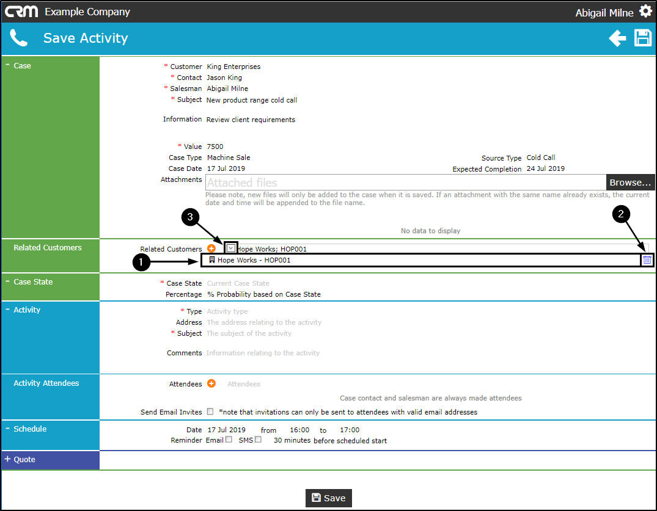The width and height of the screenshot is (657, 511).
Task: Click the Source Type value Cold Call
Action: (540, 158)
